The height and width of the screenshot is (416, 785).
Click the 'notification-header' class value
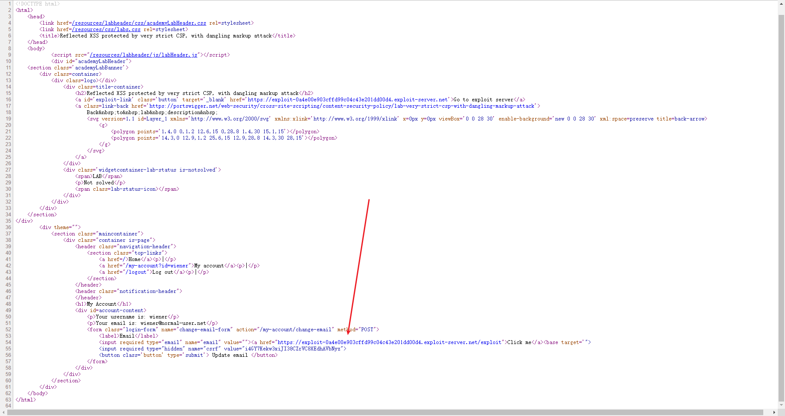[x=148, y=291]
